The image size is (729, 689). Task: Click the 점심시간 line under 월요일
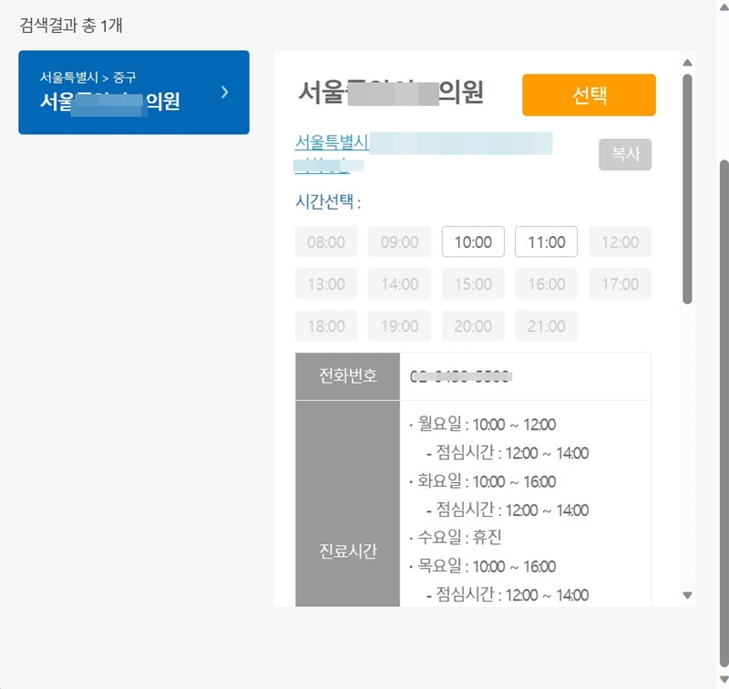[508, 453]
